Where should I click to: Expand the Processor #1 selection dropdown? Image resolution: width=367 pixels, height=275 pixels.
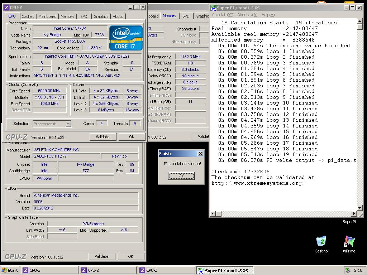pos(68,124)
